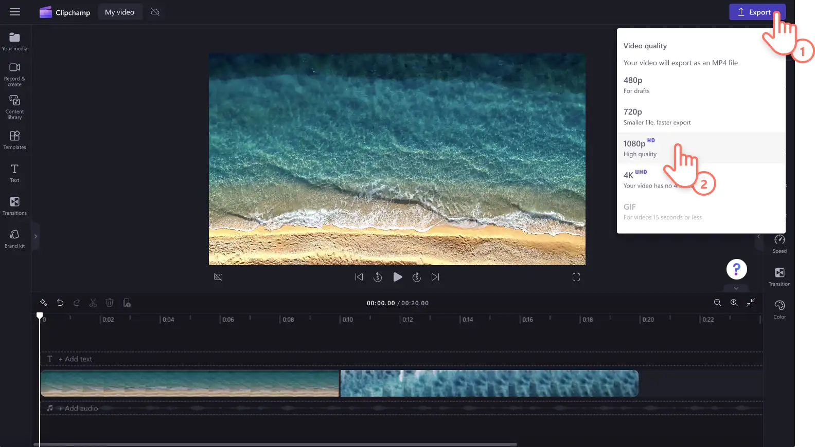This screenshot has width=815, height=447.
Task: Open the Content library panel
Action: coord(14,107)
